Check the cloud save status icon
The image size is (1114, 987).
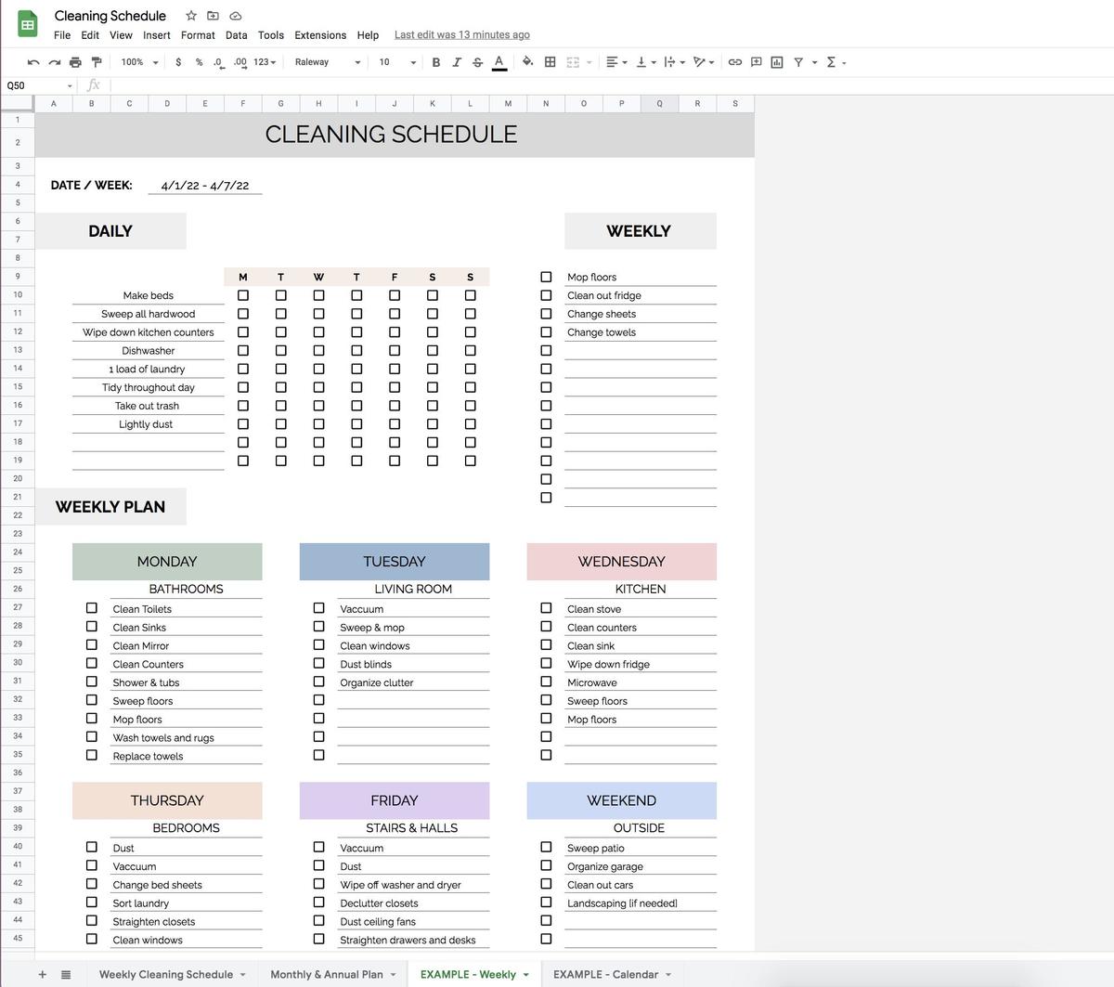pos(236,16)
